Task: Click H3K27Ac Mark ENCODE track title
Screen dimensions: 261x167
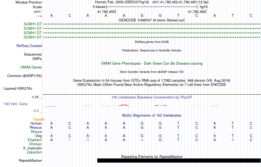Action: click(x=152, y=84)
